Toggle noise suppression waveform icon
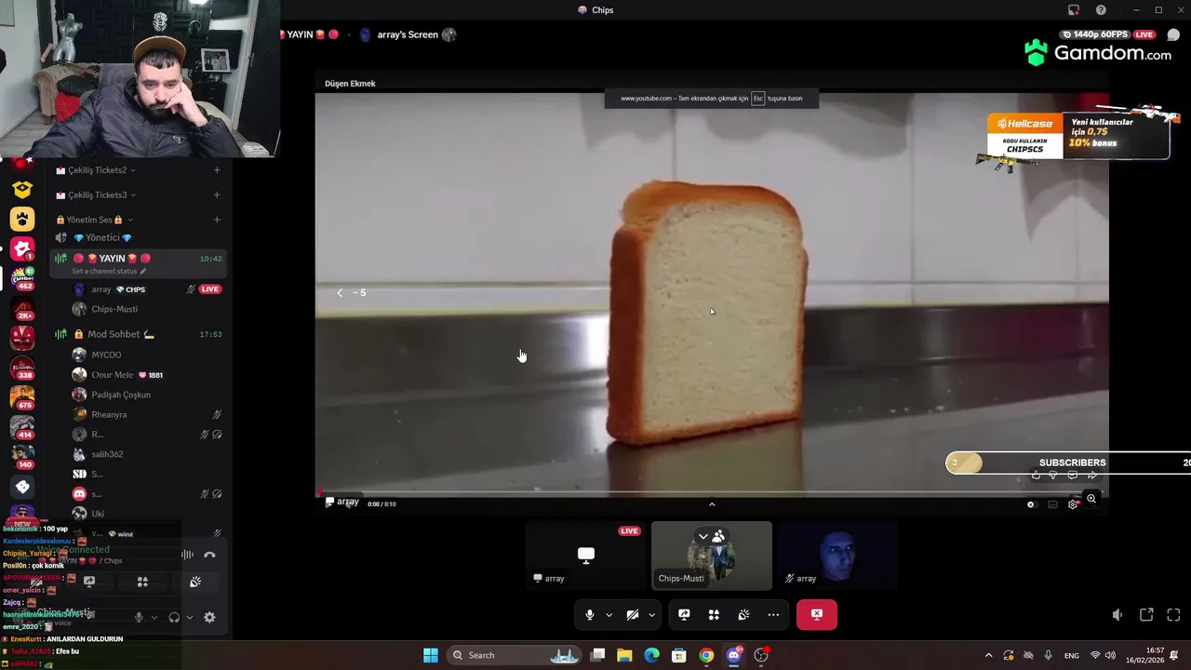Image resolution: width=1191 pixels, height=670 pixels. pyautogui.click(x=187, y=555)
